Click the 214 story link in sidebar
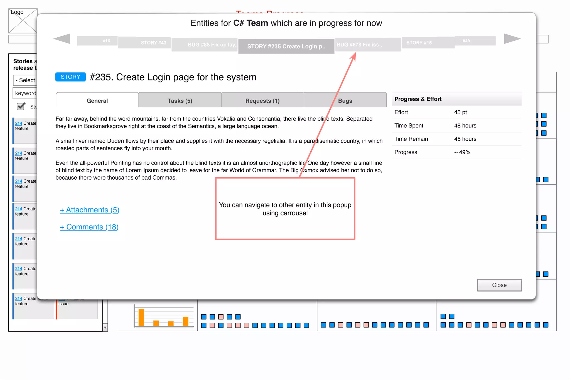The width and height of the screenshot is (570, 380). click(19, 123)
